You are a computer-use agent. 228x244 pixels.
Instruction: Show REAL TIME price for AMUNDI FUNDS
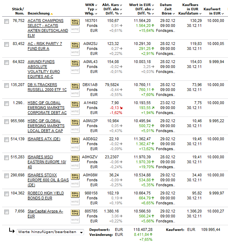coord(75,63)
